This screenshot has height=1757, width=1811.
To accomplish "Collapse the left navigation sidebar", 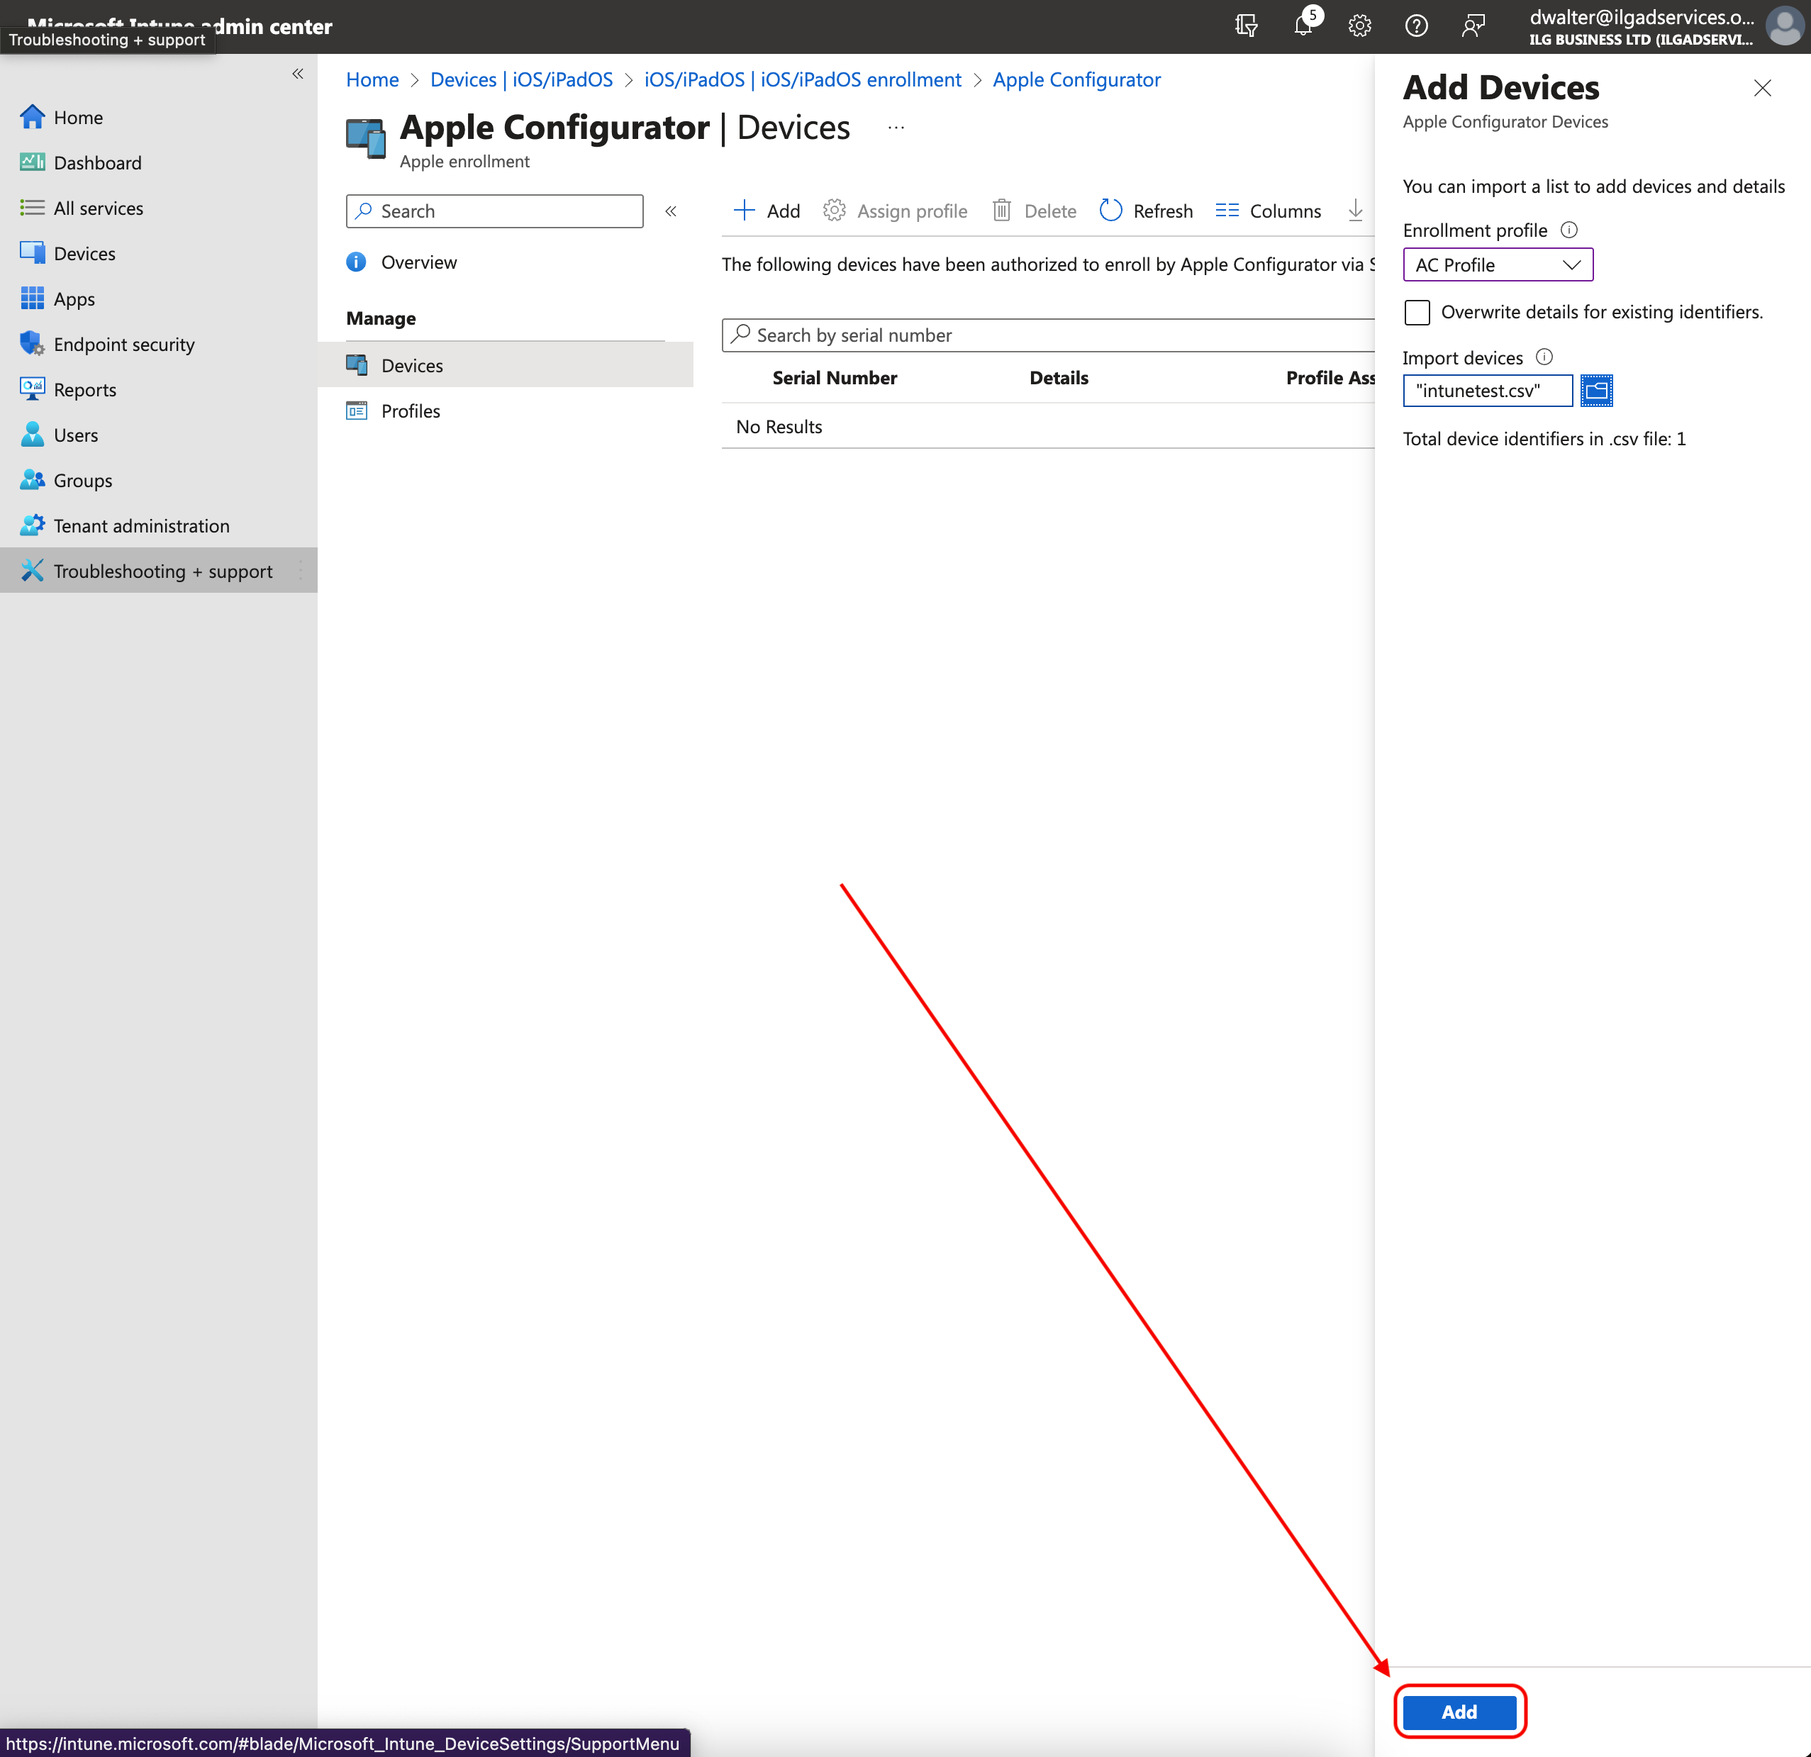I will pos(298,74).
